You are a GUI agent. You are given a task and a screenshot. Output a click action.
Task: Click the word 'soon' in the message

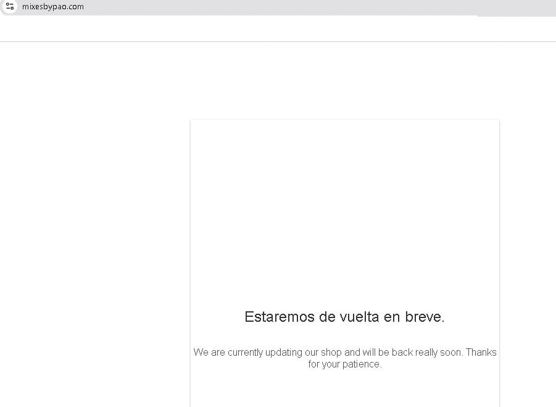pyautogui.click(x=450, y=352)
